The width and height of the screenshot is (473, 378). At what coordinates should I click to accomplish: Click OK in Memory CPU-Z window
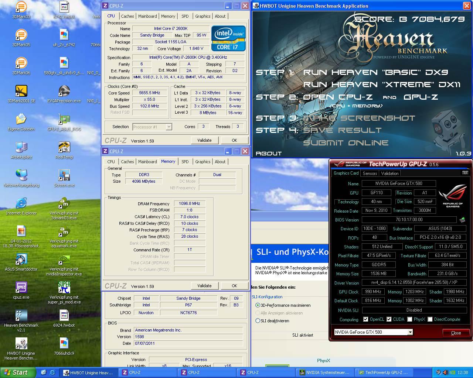point(234,286)
